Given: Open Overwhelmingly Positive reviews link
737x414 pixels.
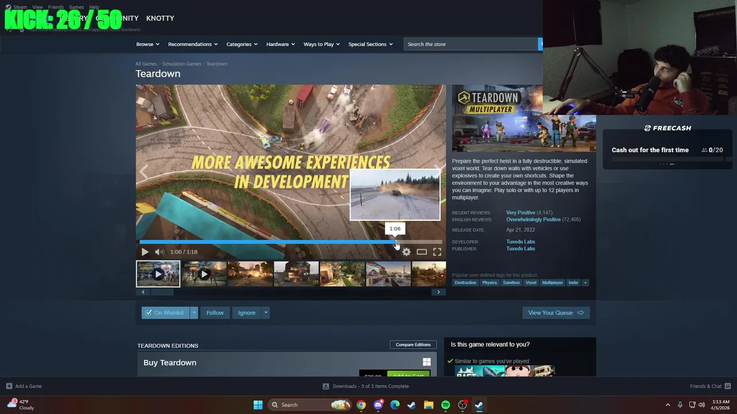Looking at the screenshot, I should point(533,220).
